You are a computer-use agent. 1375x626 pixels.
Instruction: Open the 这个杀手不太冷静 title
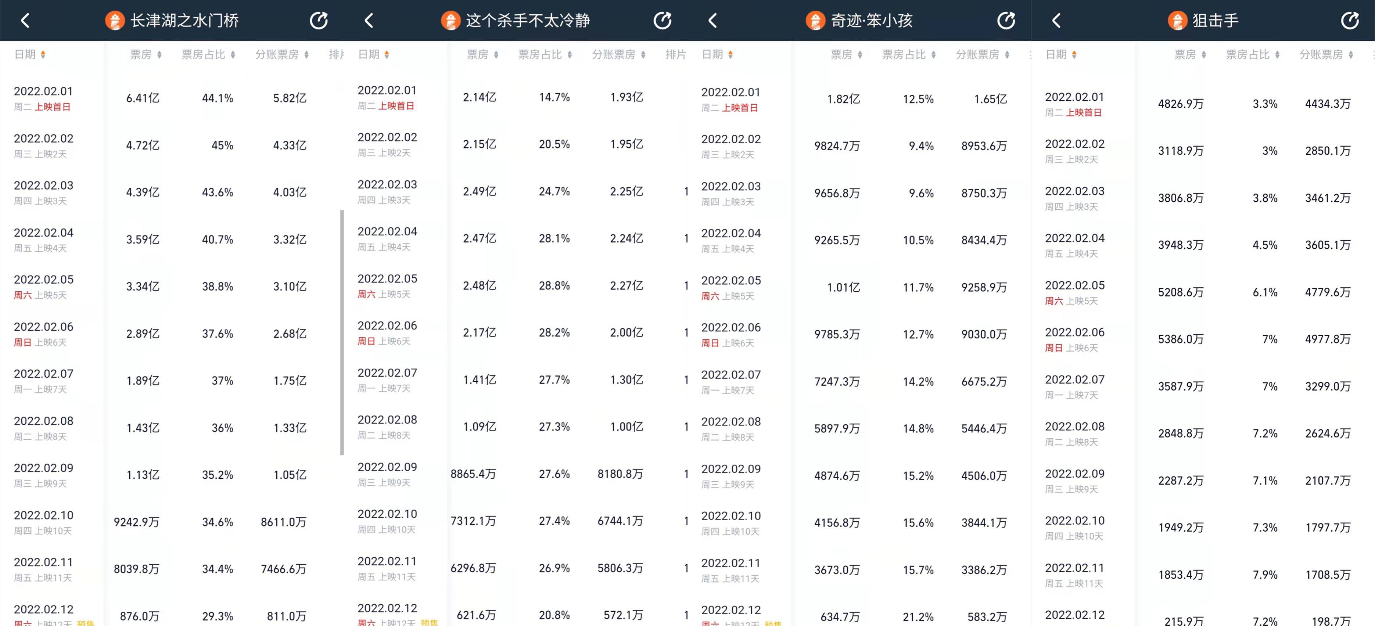[528, 21]
